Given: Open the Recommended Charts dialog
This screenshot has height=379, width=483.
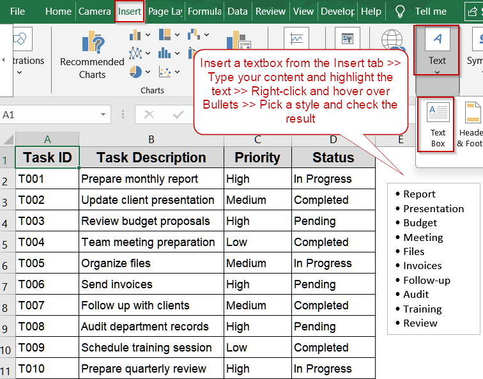Looking at the screenshot, I should click(x=92, y=55).
